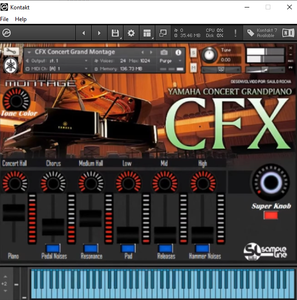
Task: Click the instrument volume slider
Action: point(265,70)
